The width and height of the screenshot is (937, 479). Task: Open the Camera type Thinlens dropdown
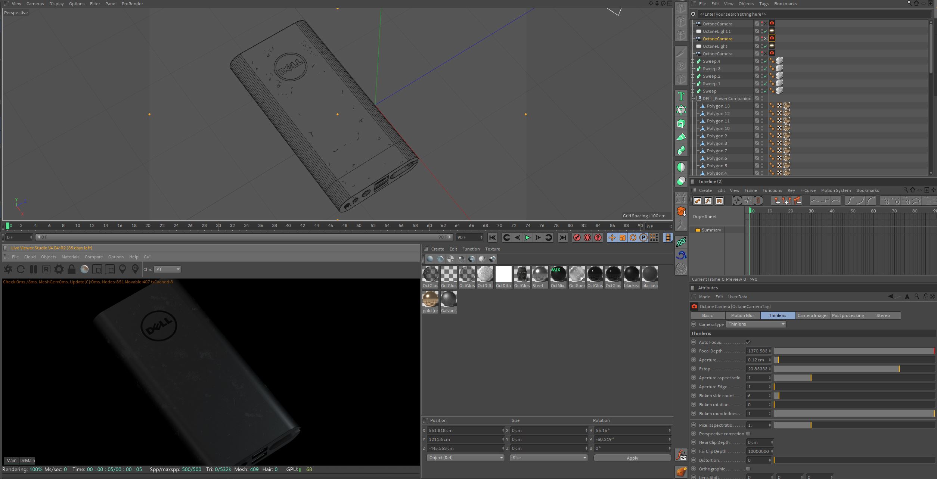coord(756,324)
